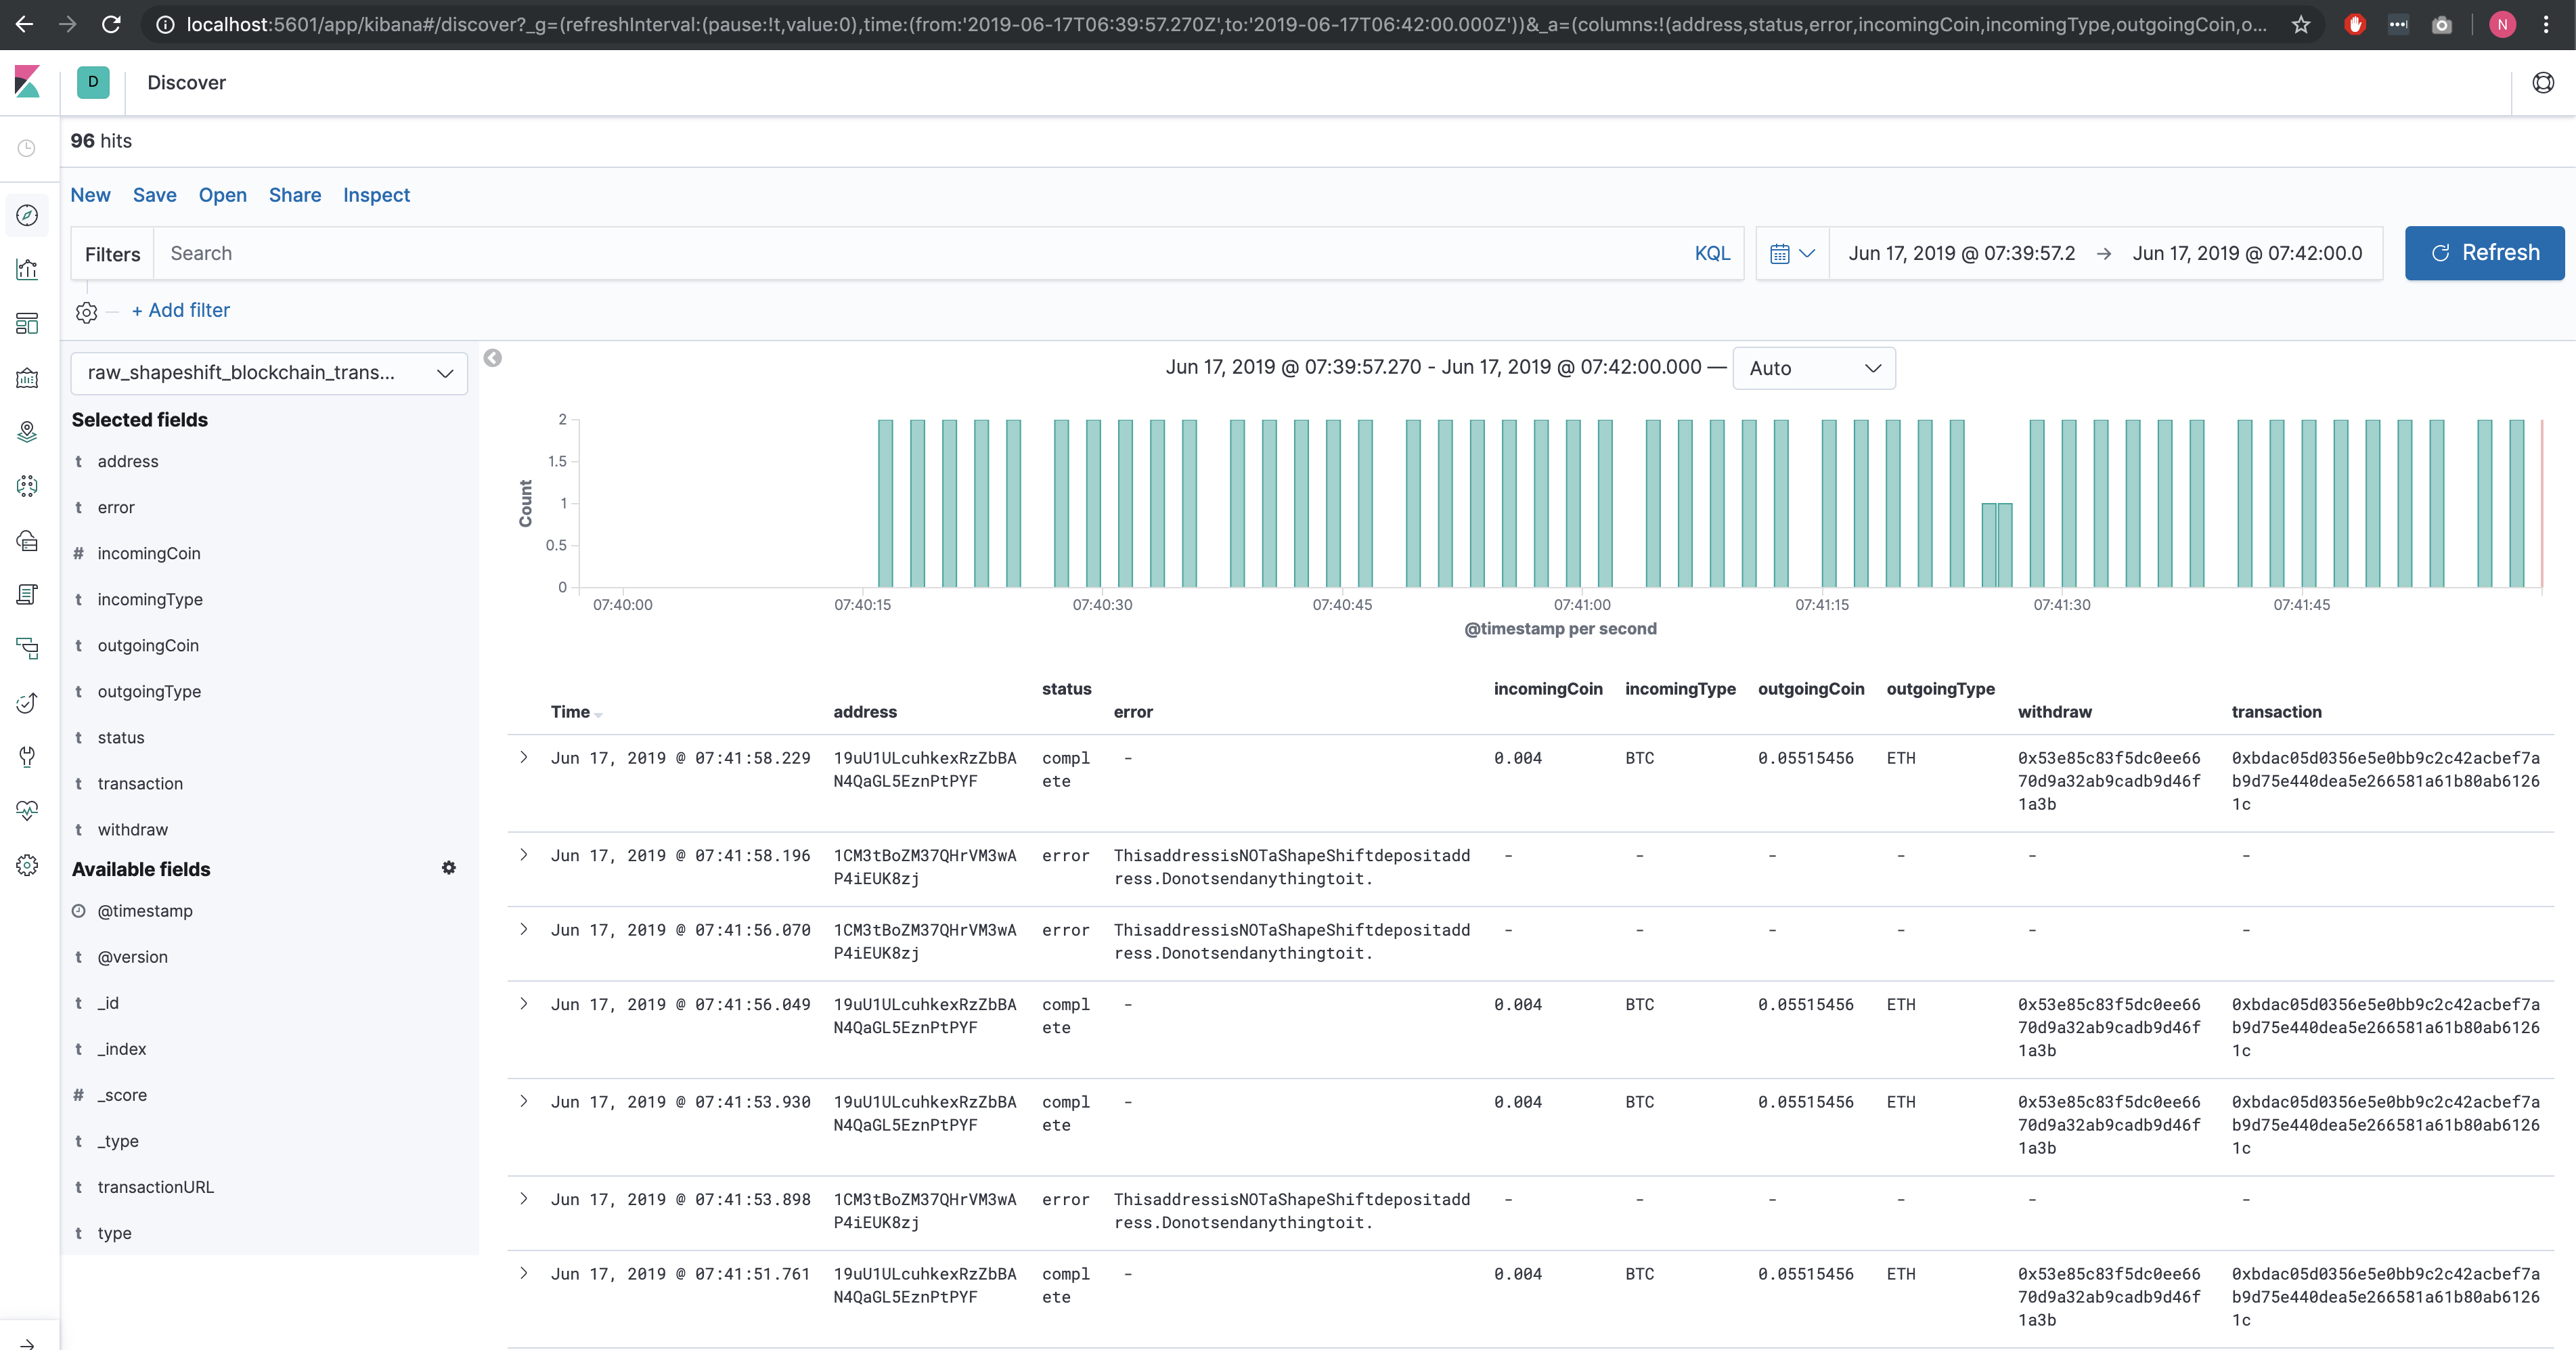Image resolution: width=2576 pixels, height=1350 pixels.
Task: Open Uptime from the sidebar icon
Action: tap(27, 703)
